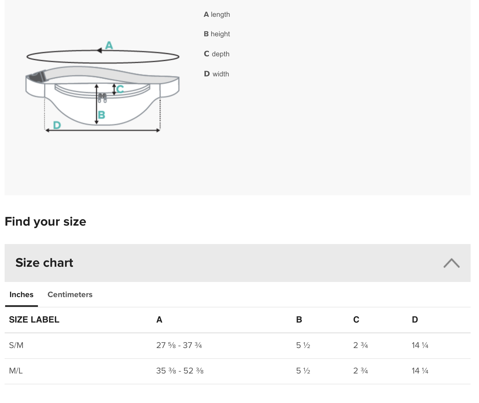Click column header B in the table
The height and width of the screenshot is (403, 479).
299,320
